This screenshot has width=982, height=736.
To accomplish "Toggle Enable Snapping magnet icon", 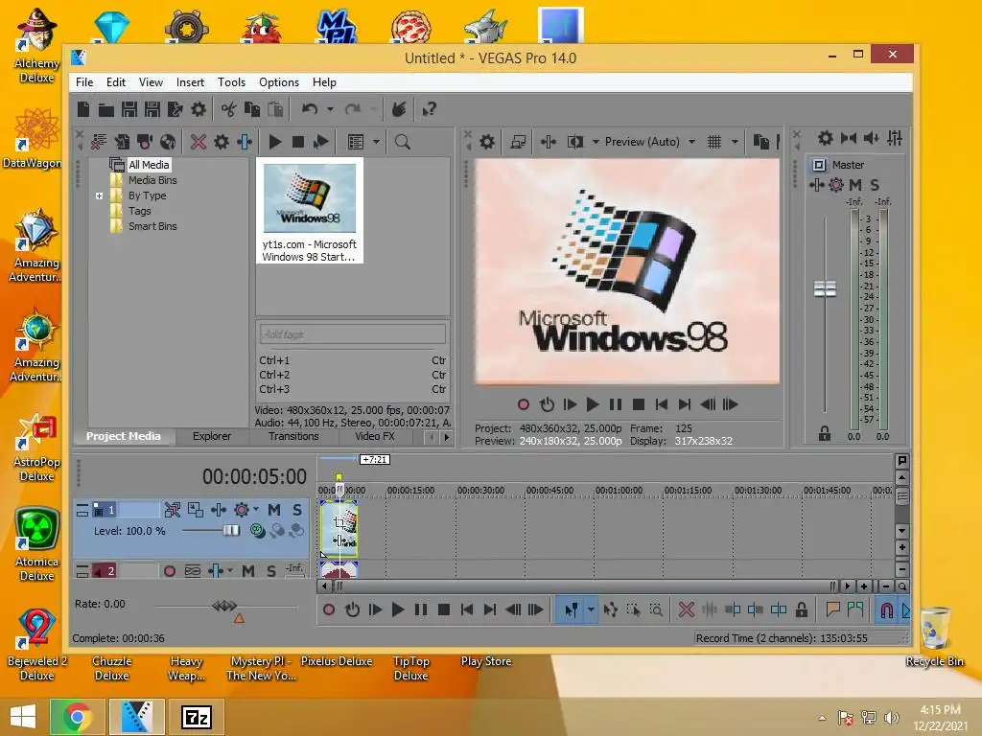I will (x=886, y=609).
